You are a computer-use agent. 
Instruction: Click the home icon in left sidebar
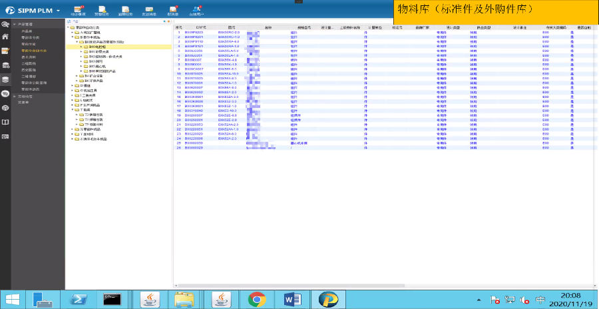pos(5,37)
